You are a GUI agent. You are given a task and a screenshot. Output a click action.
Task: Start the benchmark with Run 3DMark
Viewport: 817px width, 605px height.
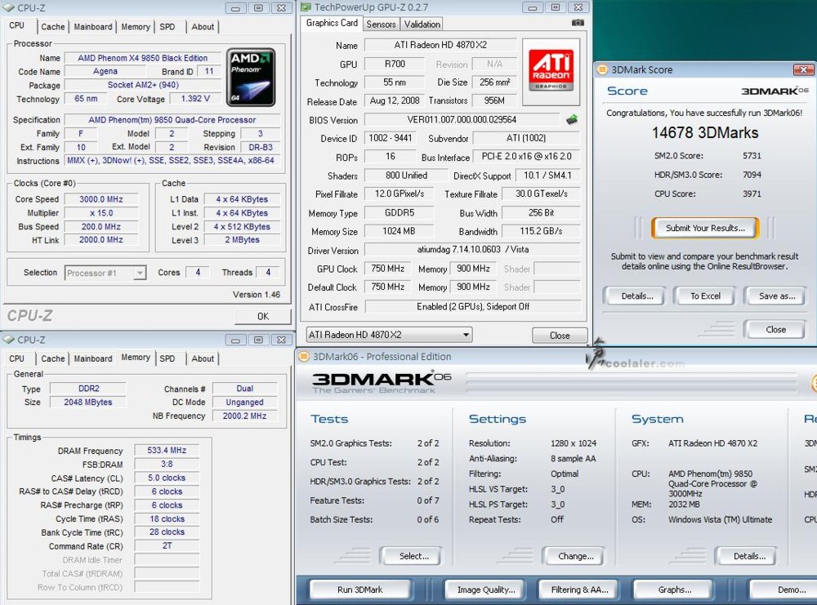point(359,590)
